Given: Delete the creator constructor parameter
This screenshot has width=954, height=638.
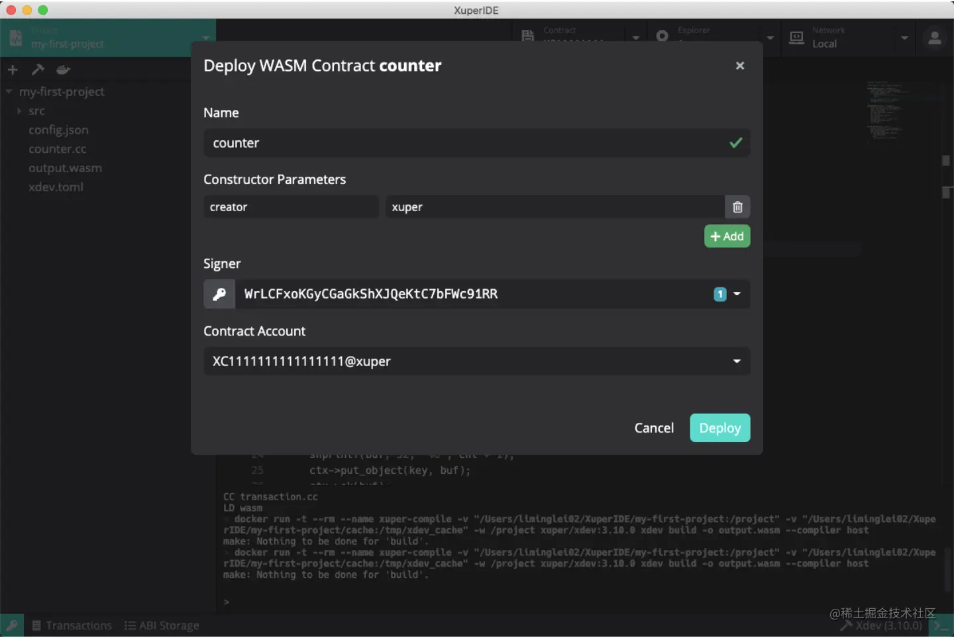Looking at the screenshot, I should click(737, 207).
